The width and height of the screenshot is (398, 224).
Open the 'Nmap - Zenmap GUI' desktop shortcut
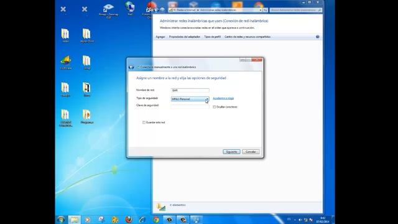point(108,11)
